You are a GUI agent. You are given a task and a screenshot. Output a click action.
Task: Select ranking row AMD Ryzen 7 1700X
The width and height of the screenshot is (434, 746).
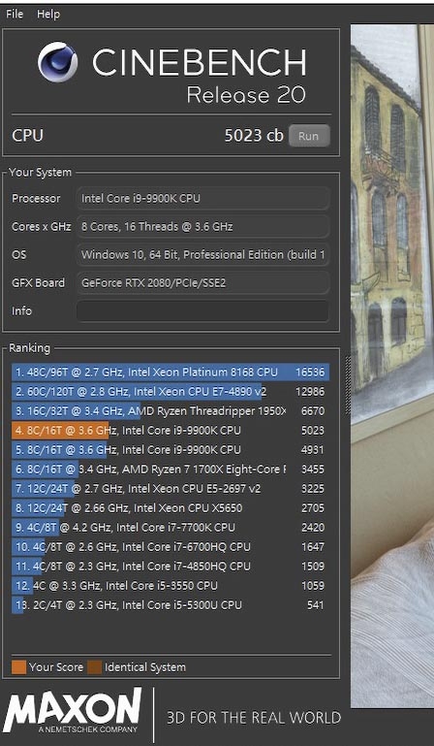[170, 470]
